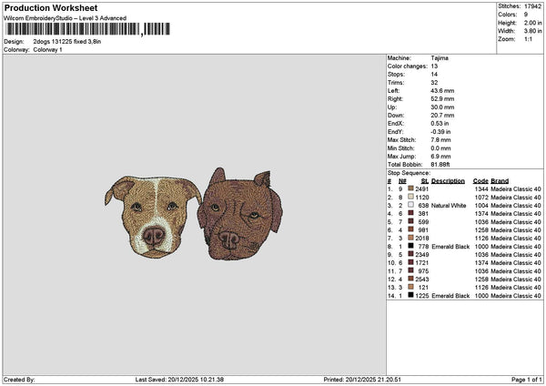
Task: Click the Total Bobbin value '81.88ft'
Action: click(x=440, y=165)
